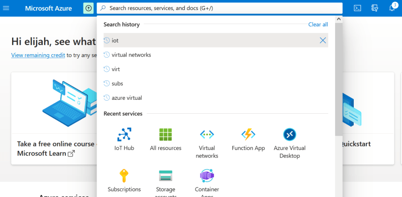Open Cloud Shell from the top bar

[357, 8]
